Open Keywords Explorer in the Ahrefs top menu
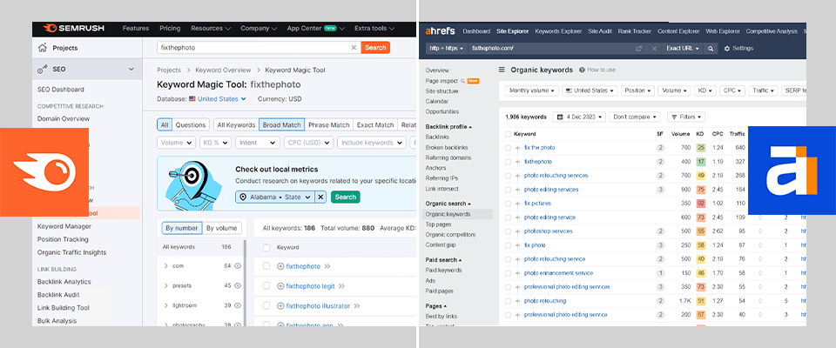Image resolution: width=836 pixels, height=348 pixels. pyautogui.click(x=558, y=31)
